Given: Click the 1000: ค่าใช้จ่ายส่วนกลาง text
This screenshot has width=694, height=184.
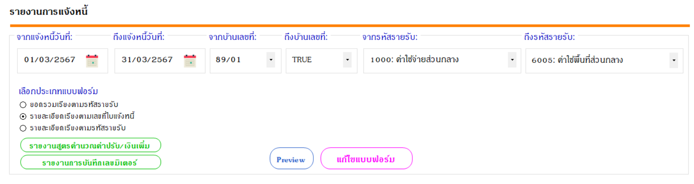Looking at the screenshot, I should coord(414,60).
